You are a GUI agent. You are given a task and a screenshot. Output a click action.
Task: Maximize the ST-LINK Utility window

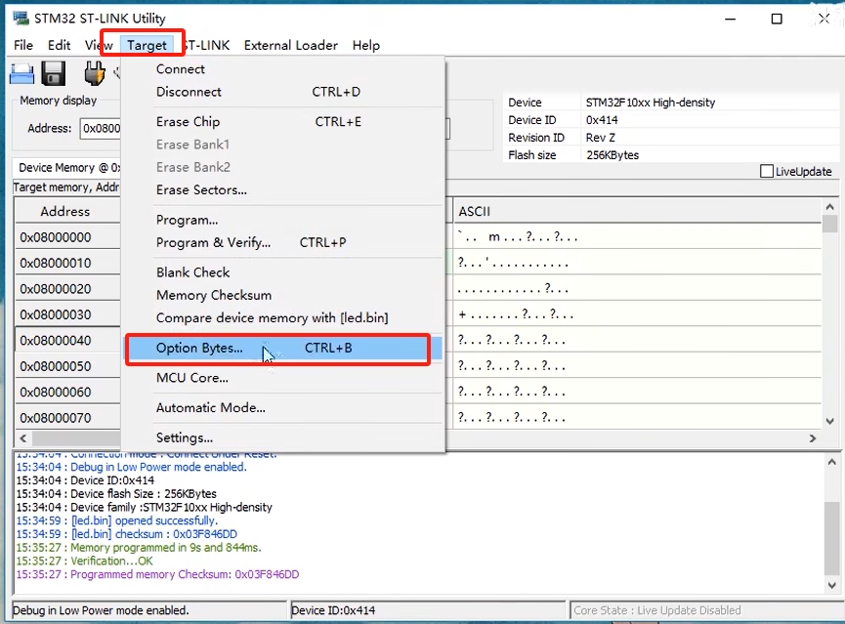(x=777, y=19)
